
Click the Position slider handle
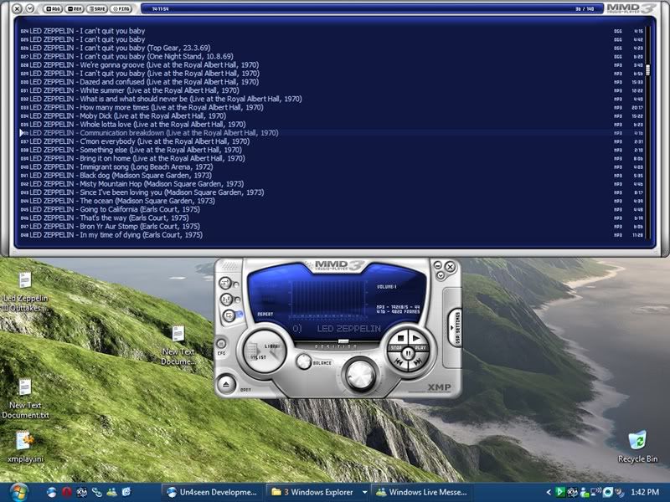[343, 341]
